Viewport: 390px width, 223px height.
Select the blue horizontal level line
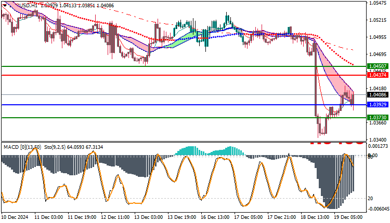184,105
